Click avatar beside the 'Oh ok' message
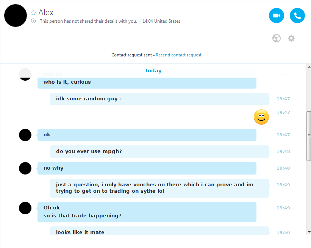This screenshot has width=311, height=248. [25, 208]
